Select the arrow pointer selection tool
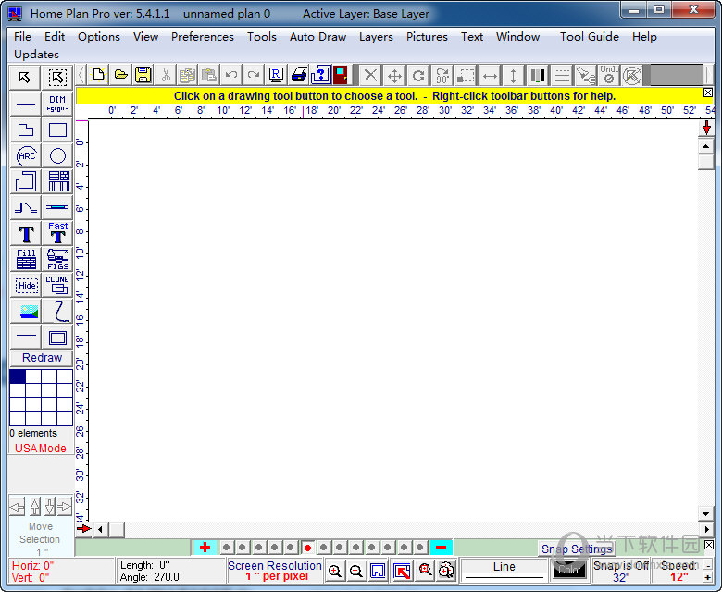The width and height of the screenshot is (722, 592). pos(25,78)
